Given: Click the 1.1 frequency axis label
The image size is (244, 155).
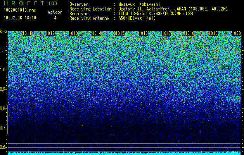Looking at the screenshot, I should [3, 50].
